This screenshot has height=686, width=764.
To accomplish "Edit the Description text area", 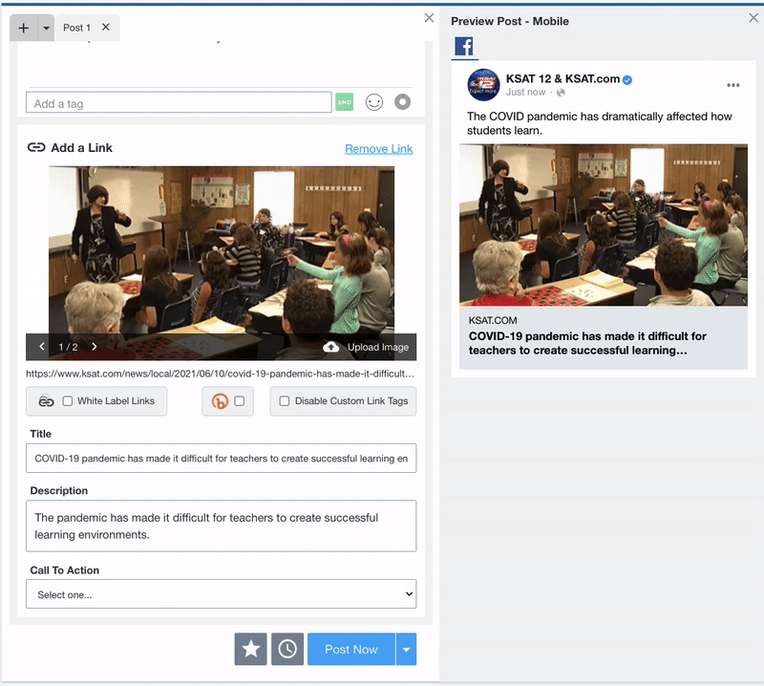I will tap(222, 526).
